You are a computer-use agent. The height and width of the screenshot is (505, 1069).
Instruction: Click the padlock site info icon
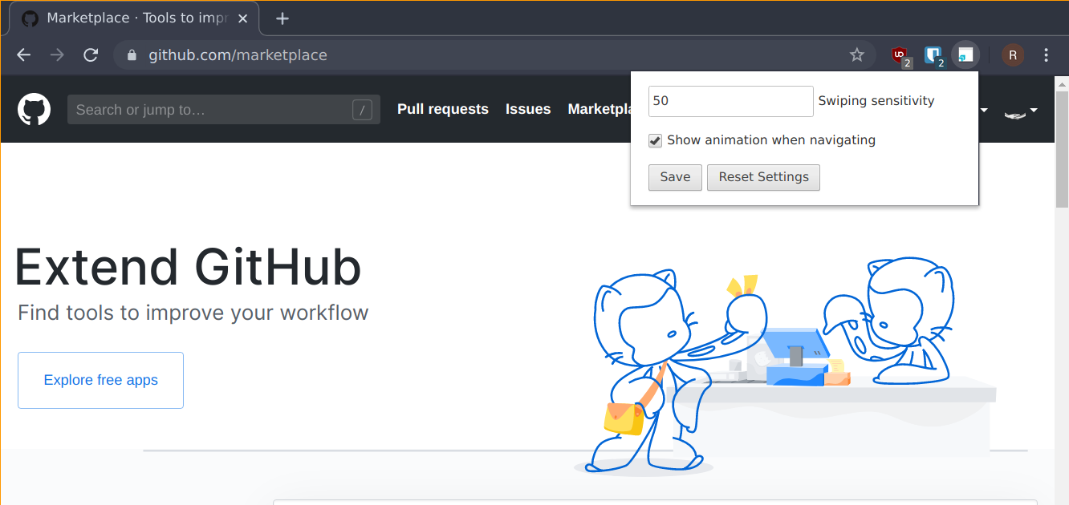[132, 55]
